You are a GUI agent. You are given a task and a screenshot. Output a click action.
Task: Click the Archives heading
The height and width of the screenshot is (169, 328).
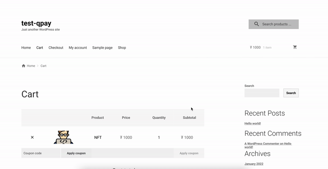[257, 154]
